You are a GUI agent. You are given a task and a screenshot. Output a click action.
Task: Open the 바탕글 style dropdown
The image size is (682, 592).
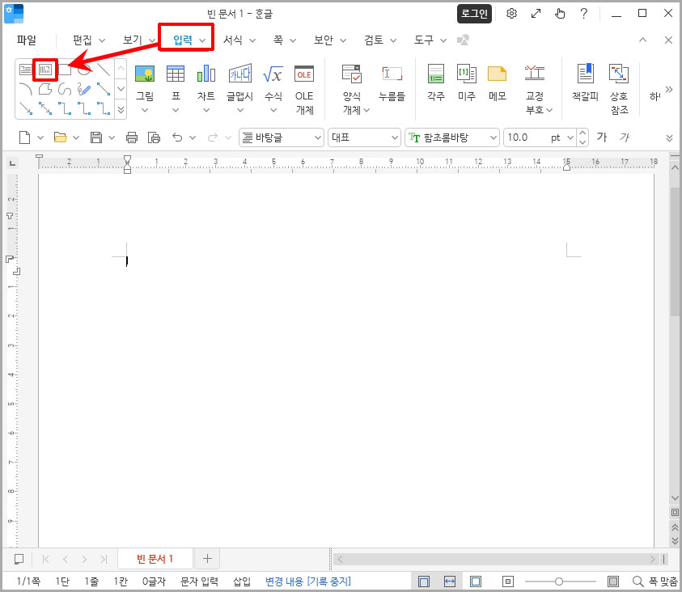click(x=316, y=137)
